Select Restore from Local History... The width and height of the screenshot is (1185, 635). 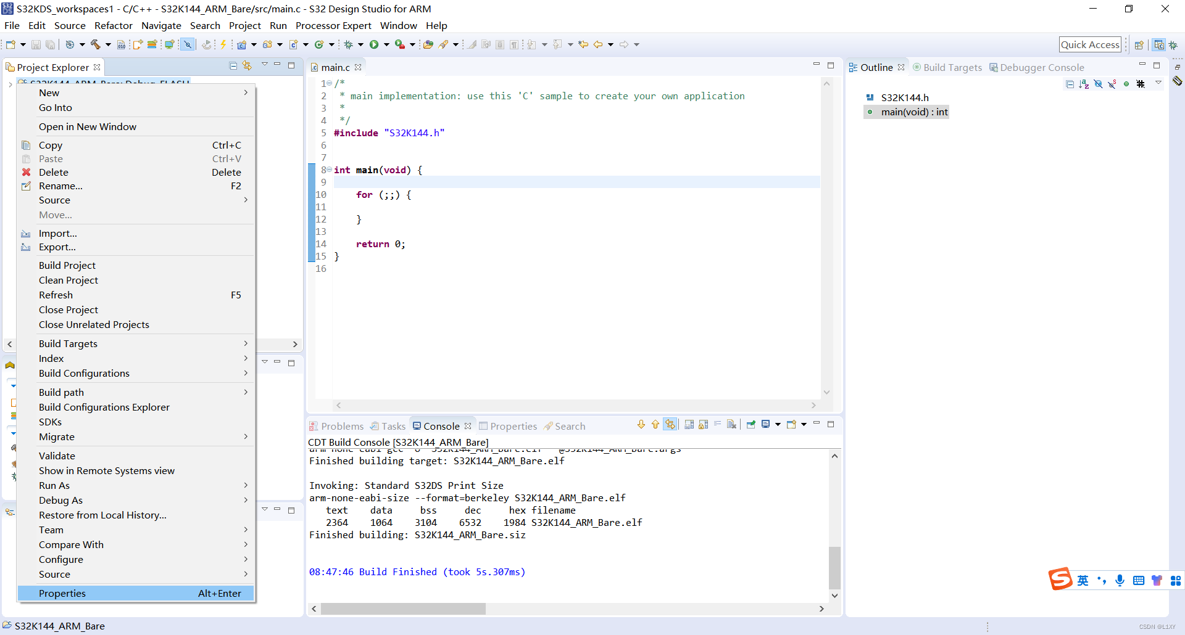[x=136, y=515]
